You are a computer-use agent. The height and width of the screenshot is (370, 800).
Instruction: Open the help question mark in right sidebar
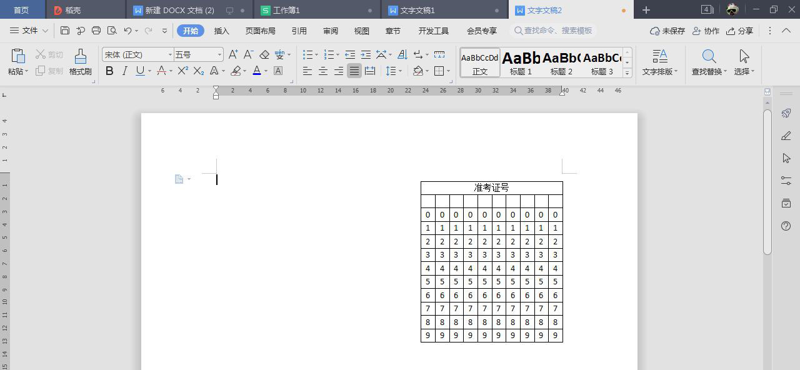[786, 226]
